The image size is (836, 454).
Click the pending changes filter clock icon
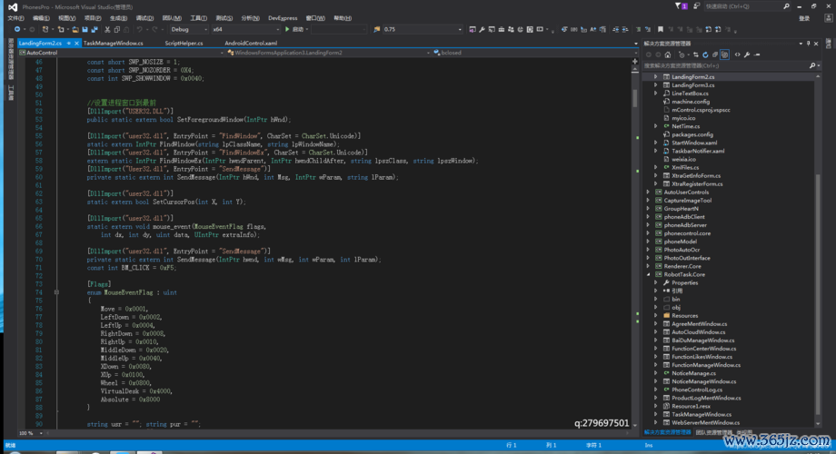(x=682, y=54)
